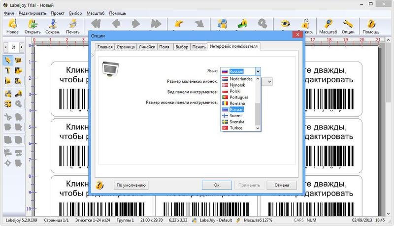Click the layout icon before Labeljoy - Default
The width and height of the screenshot is (394, 226).
tap(194, 220)
